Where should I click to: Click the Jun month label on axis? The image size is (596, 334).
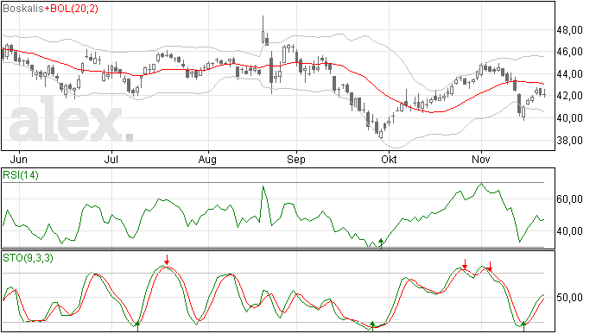[x=18, y=159]
